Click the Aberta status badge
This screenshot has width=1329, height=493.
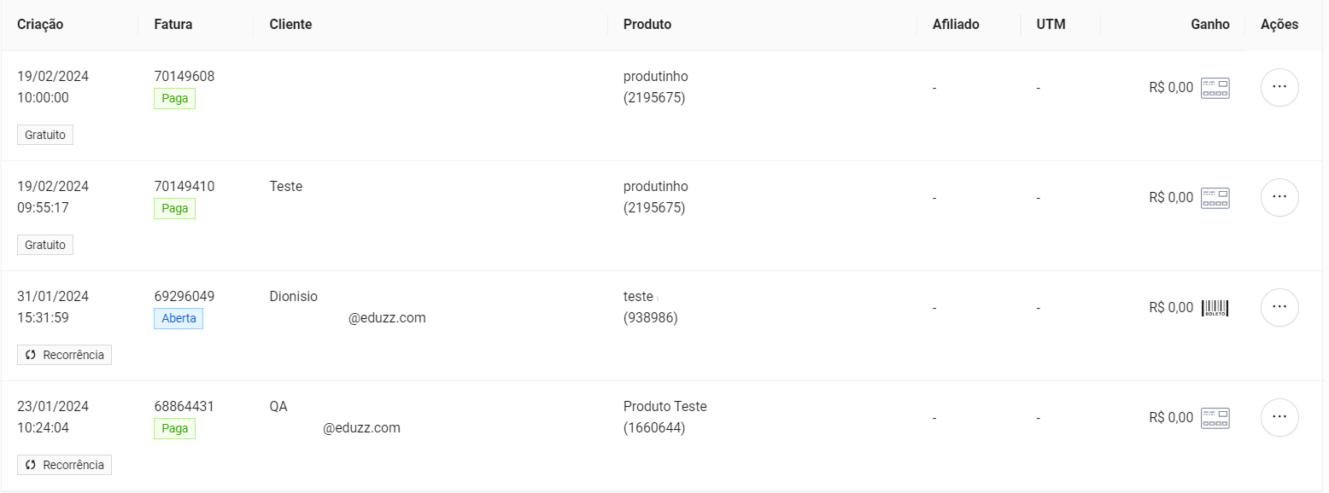click(179, 319)
